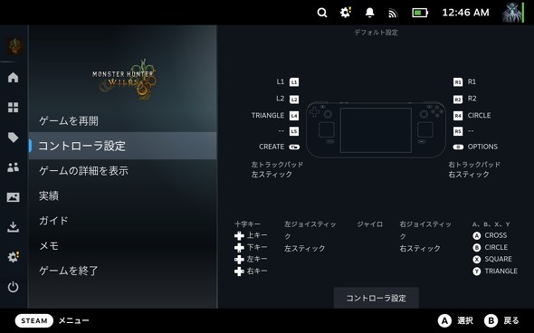Image resolution: width=534 pixels, height=333 pixels.
Task: Click the A glyph beside CROSS
Action: point(477,235)
